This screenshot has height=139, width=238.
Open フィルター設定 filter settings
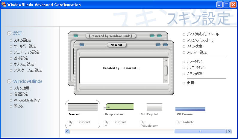[x=197, y=52]
